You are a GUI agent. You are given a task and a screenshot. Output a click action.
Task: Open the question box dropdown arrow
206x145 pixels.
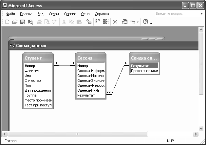point(201,14)
